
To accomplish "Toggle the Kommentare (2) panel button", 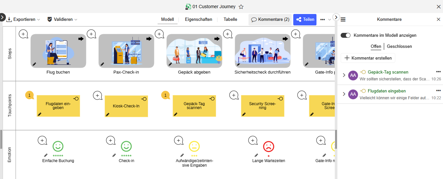I will [x=270, y=20].
